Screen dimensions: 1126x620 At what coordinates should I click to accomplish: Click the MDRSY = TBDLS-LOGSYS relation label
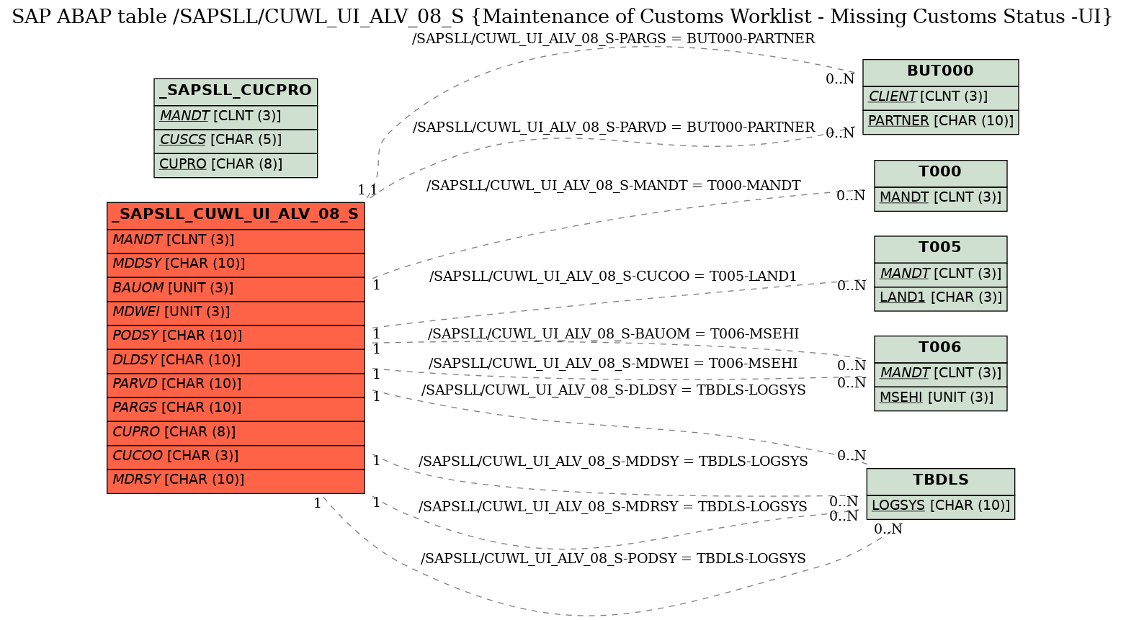(x=613, y=507)
